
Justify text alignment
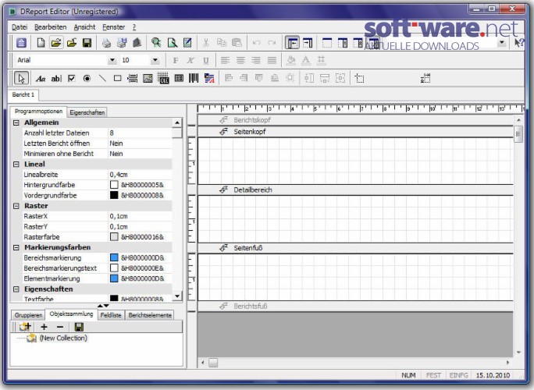(x=272, y=61)
